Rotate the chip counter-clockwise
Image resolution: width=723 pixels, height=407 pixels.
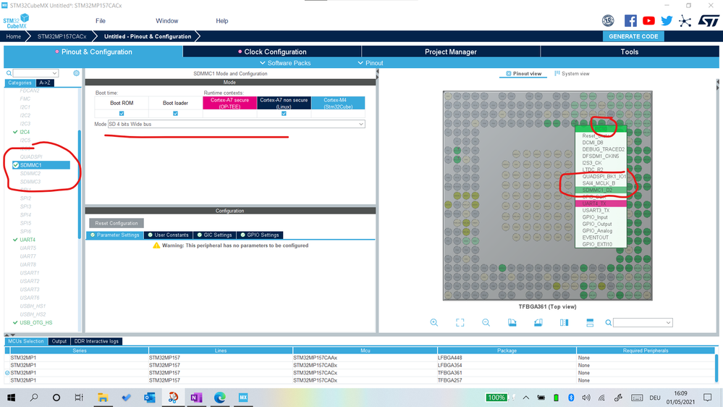pyautogui.click(x=538, y=322)
